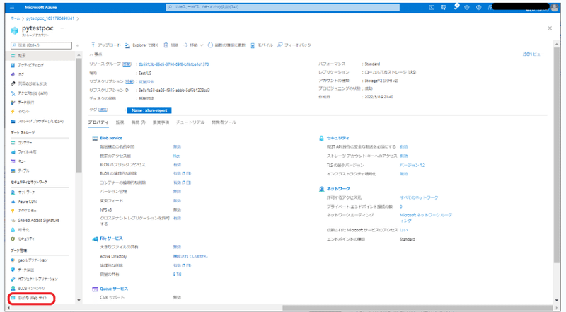Expand the Move (移動) dropdown
The width and height of the screenshot is (566, 312).
click(193, 45)
